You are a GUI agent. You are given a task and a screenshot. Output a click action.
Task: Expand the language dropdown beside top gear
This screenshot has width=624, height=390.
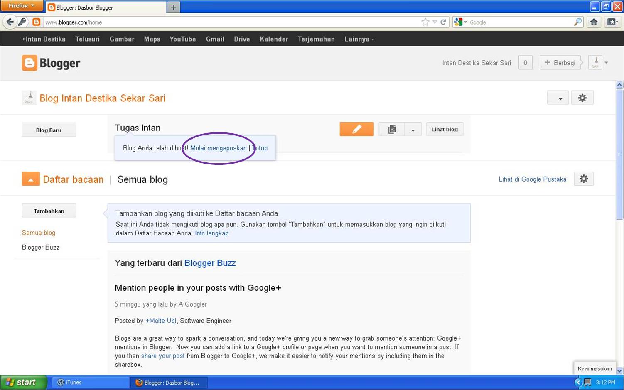coord(558,98)
